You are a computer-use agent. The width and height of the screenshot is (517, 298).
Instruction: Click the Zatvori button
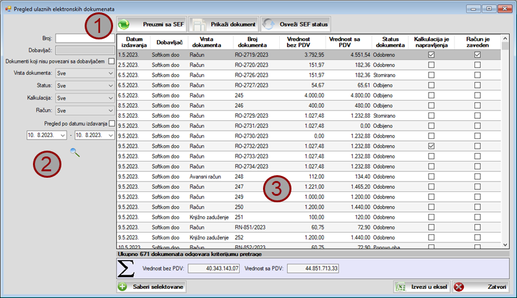coord(481,287)
